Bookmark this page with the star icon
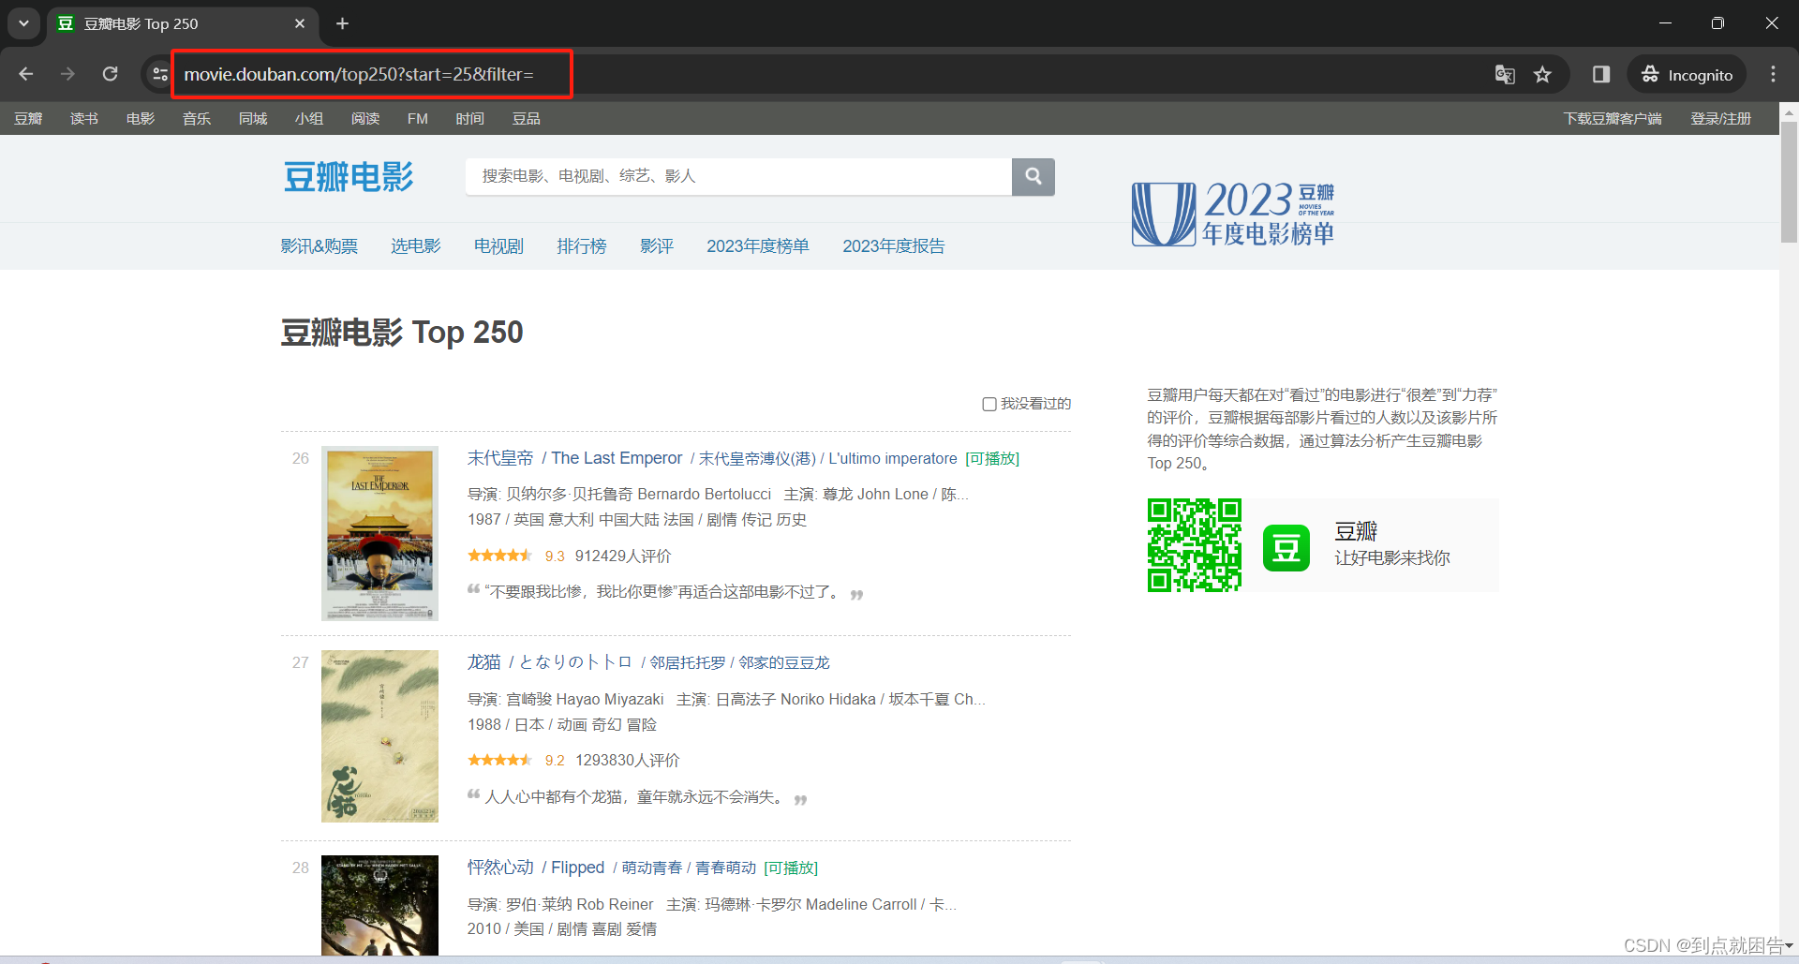Image resolution: width=1799 pixels, height=964 pixels. (x=1542, y=75)
